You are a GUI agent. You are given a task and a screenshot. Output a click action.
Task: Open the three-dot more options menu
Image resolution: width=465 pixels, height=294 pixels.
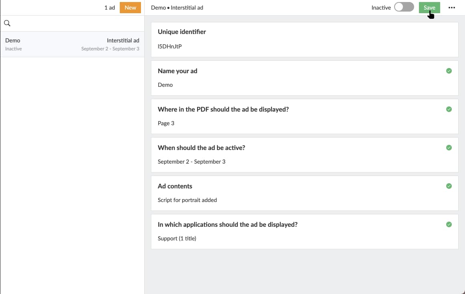click(x=452, y=8)
